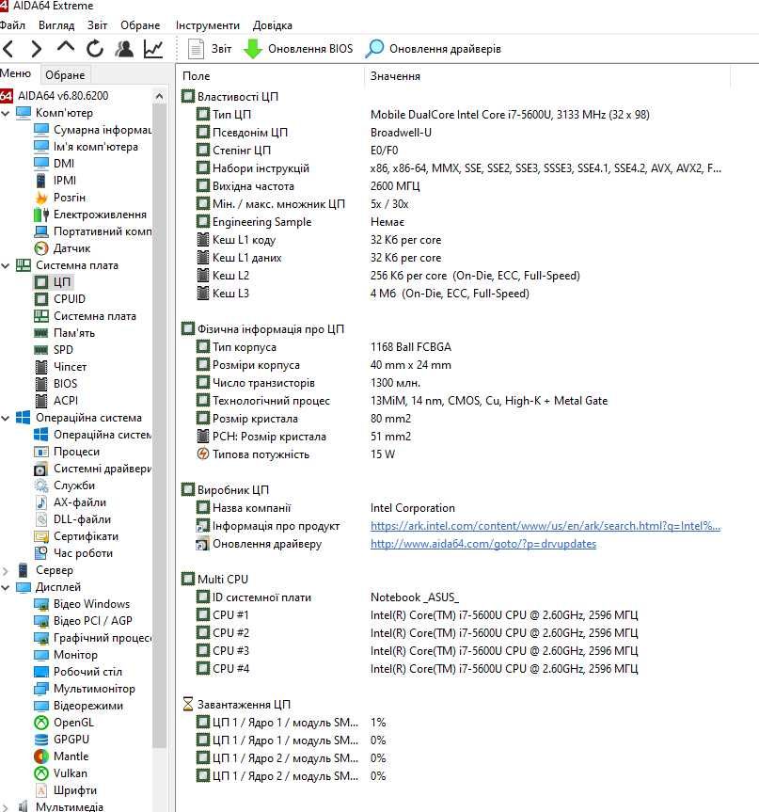Select Ім'я комп'ютера tree item
Screen dimensions: 759x812
coord(87,147)
